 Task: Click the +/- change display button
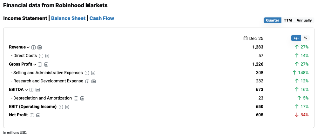coord(296,38)
